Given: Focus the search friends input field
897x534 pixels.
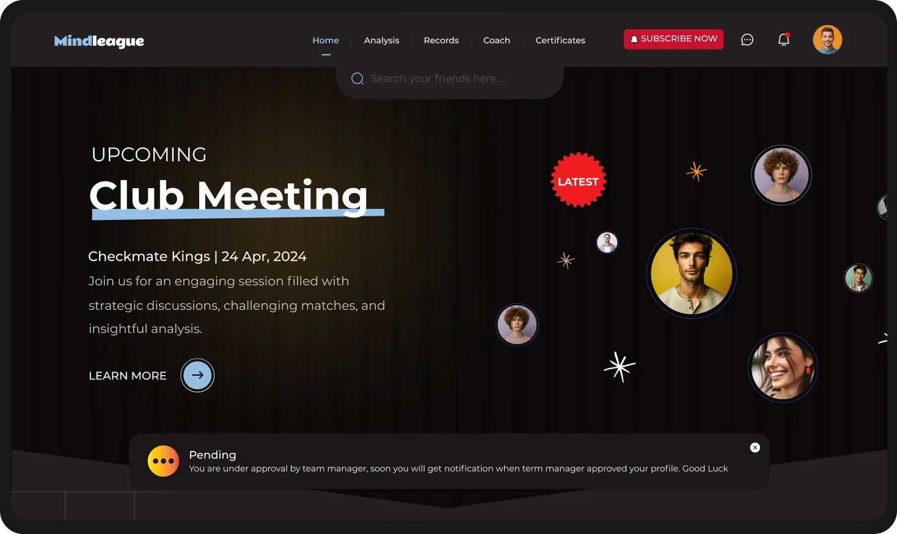Looking at the screenshot, I should click(450, 79).
